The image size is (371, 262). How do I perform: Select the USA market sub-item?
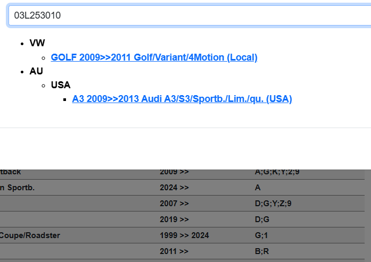[x=61, y=85]
